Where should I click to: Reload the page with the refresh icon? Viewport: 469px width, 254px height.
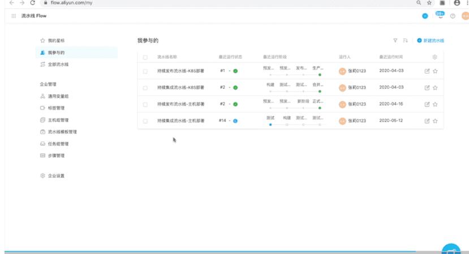click(33, 3)
